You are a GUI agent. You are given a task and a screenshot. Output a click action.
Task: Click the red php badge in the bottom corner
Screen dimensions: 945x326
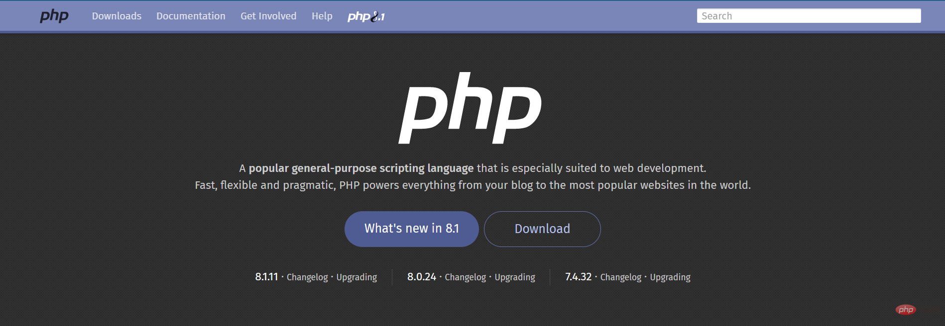pyautogui.click(x=906, y=310)
